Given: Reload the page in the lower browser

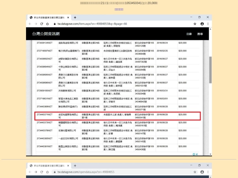Looking at the screenshot, I should pyautogui.click(x=41, y=172).
